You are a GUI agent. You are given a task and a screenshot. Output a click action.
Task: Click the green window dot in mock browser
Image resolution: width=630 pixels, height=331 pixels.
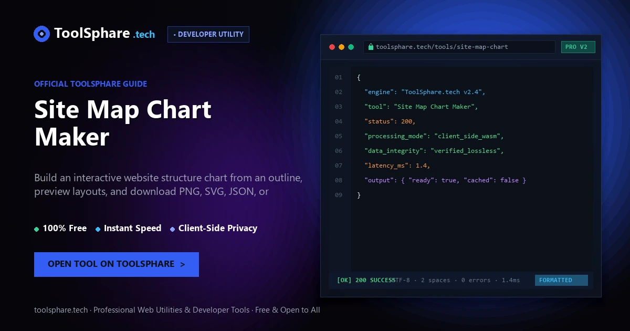[351, 47]
